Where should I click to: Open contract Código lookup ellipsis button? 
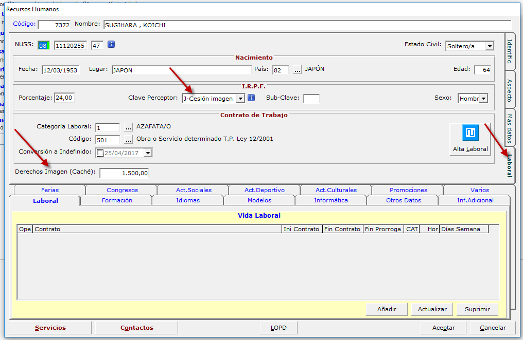pyautogui.click(x=128, y=140)
